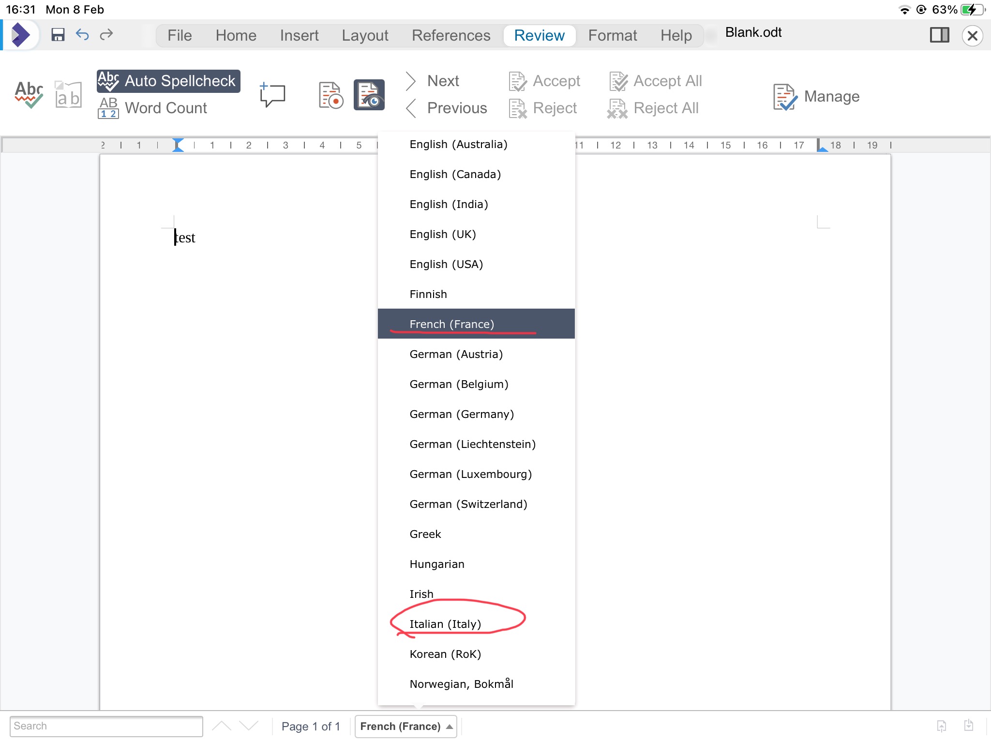Click Manage track changes
The image size is (991, 743).
point(816,96)
